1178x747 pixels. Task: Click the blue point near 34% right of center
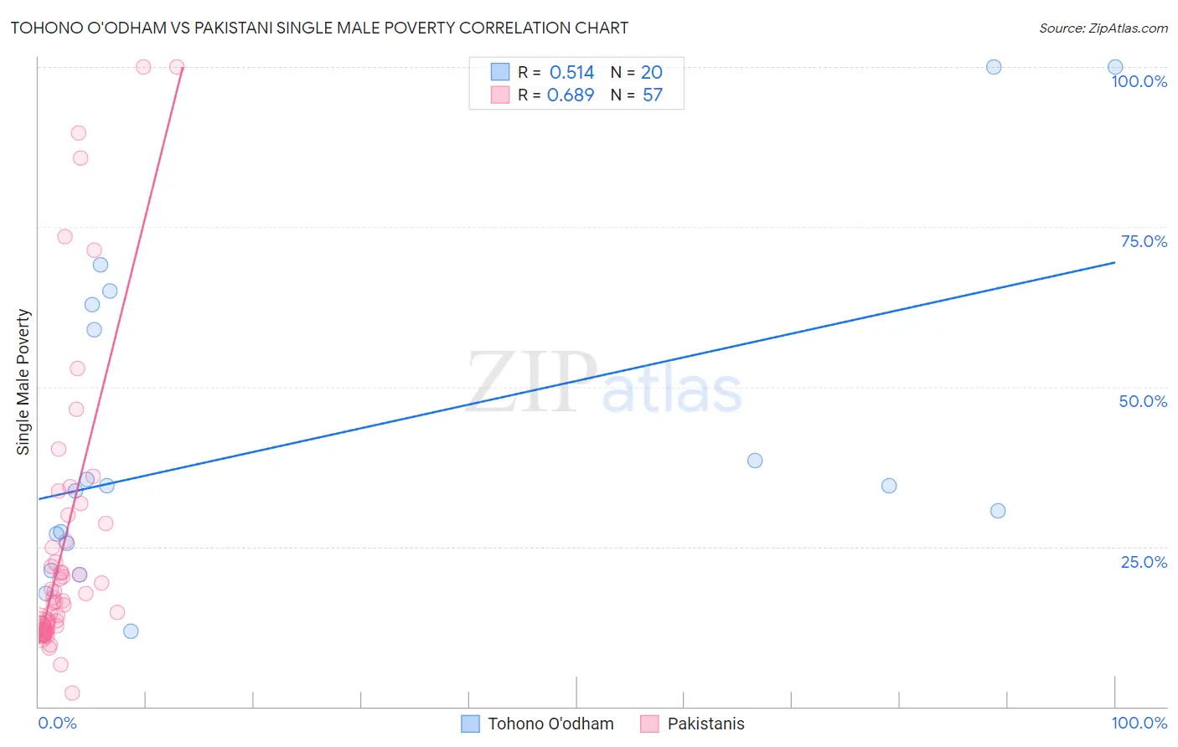click(889, 486)
